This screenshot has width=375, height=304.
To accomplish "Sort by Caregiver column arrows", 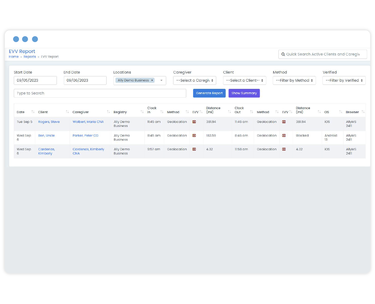I will click(108, 112).
